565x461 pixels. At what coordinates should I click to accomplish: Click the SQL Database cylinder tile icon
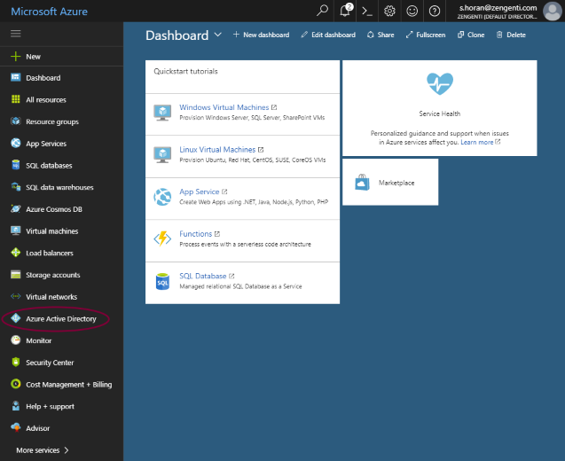pyautogui.click(x=162, y=281)
